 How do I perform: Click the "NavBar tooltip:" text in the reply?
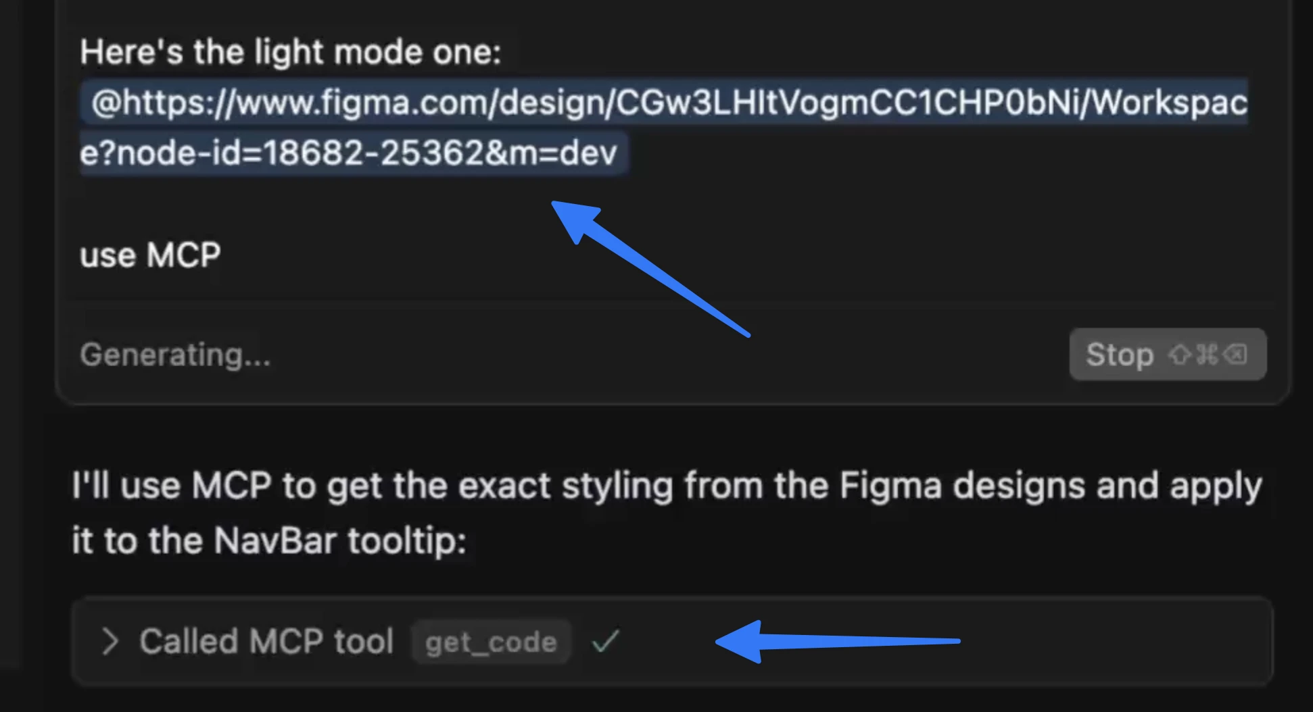tap(339, 540)
